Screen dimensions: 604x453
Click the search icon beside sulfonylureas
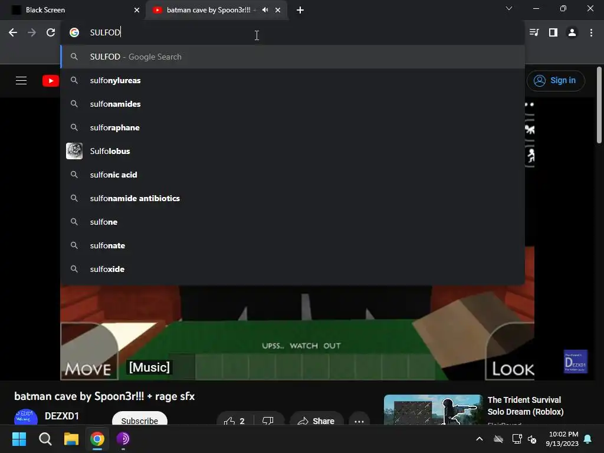point(74,80)
